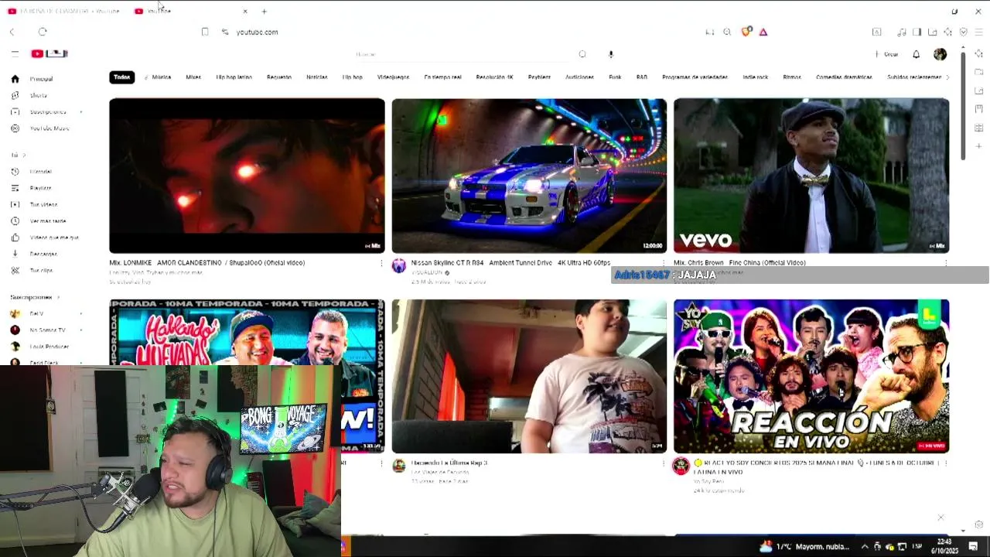This screenshot has width=990, height=557.
Task: Open Mix Chris Brown Fine China title
Action: click(x=739, y=263)
